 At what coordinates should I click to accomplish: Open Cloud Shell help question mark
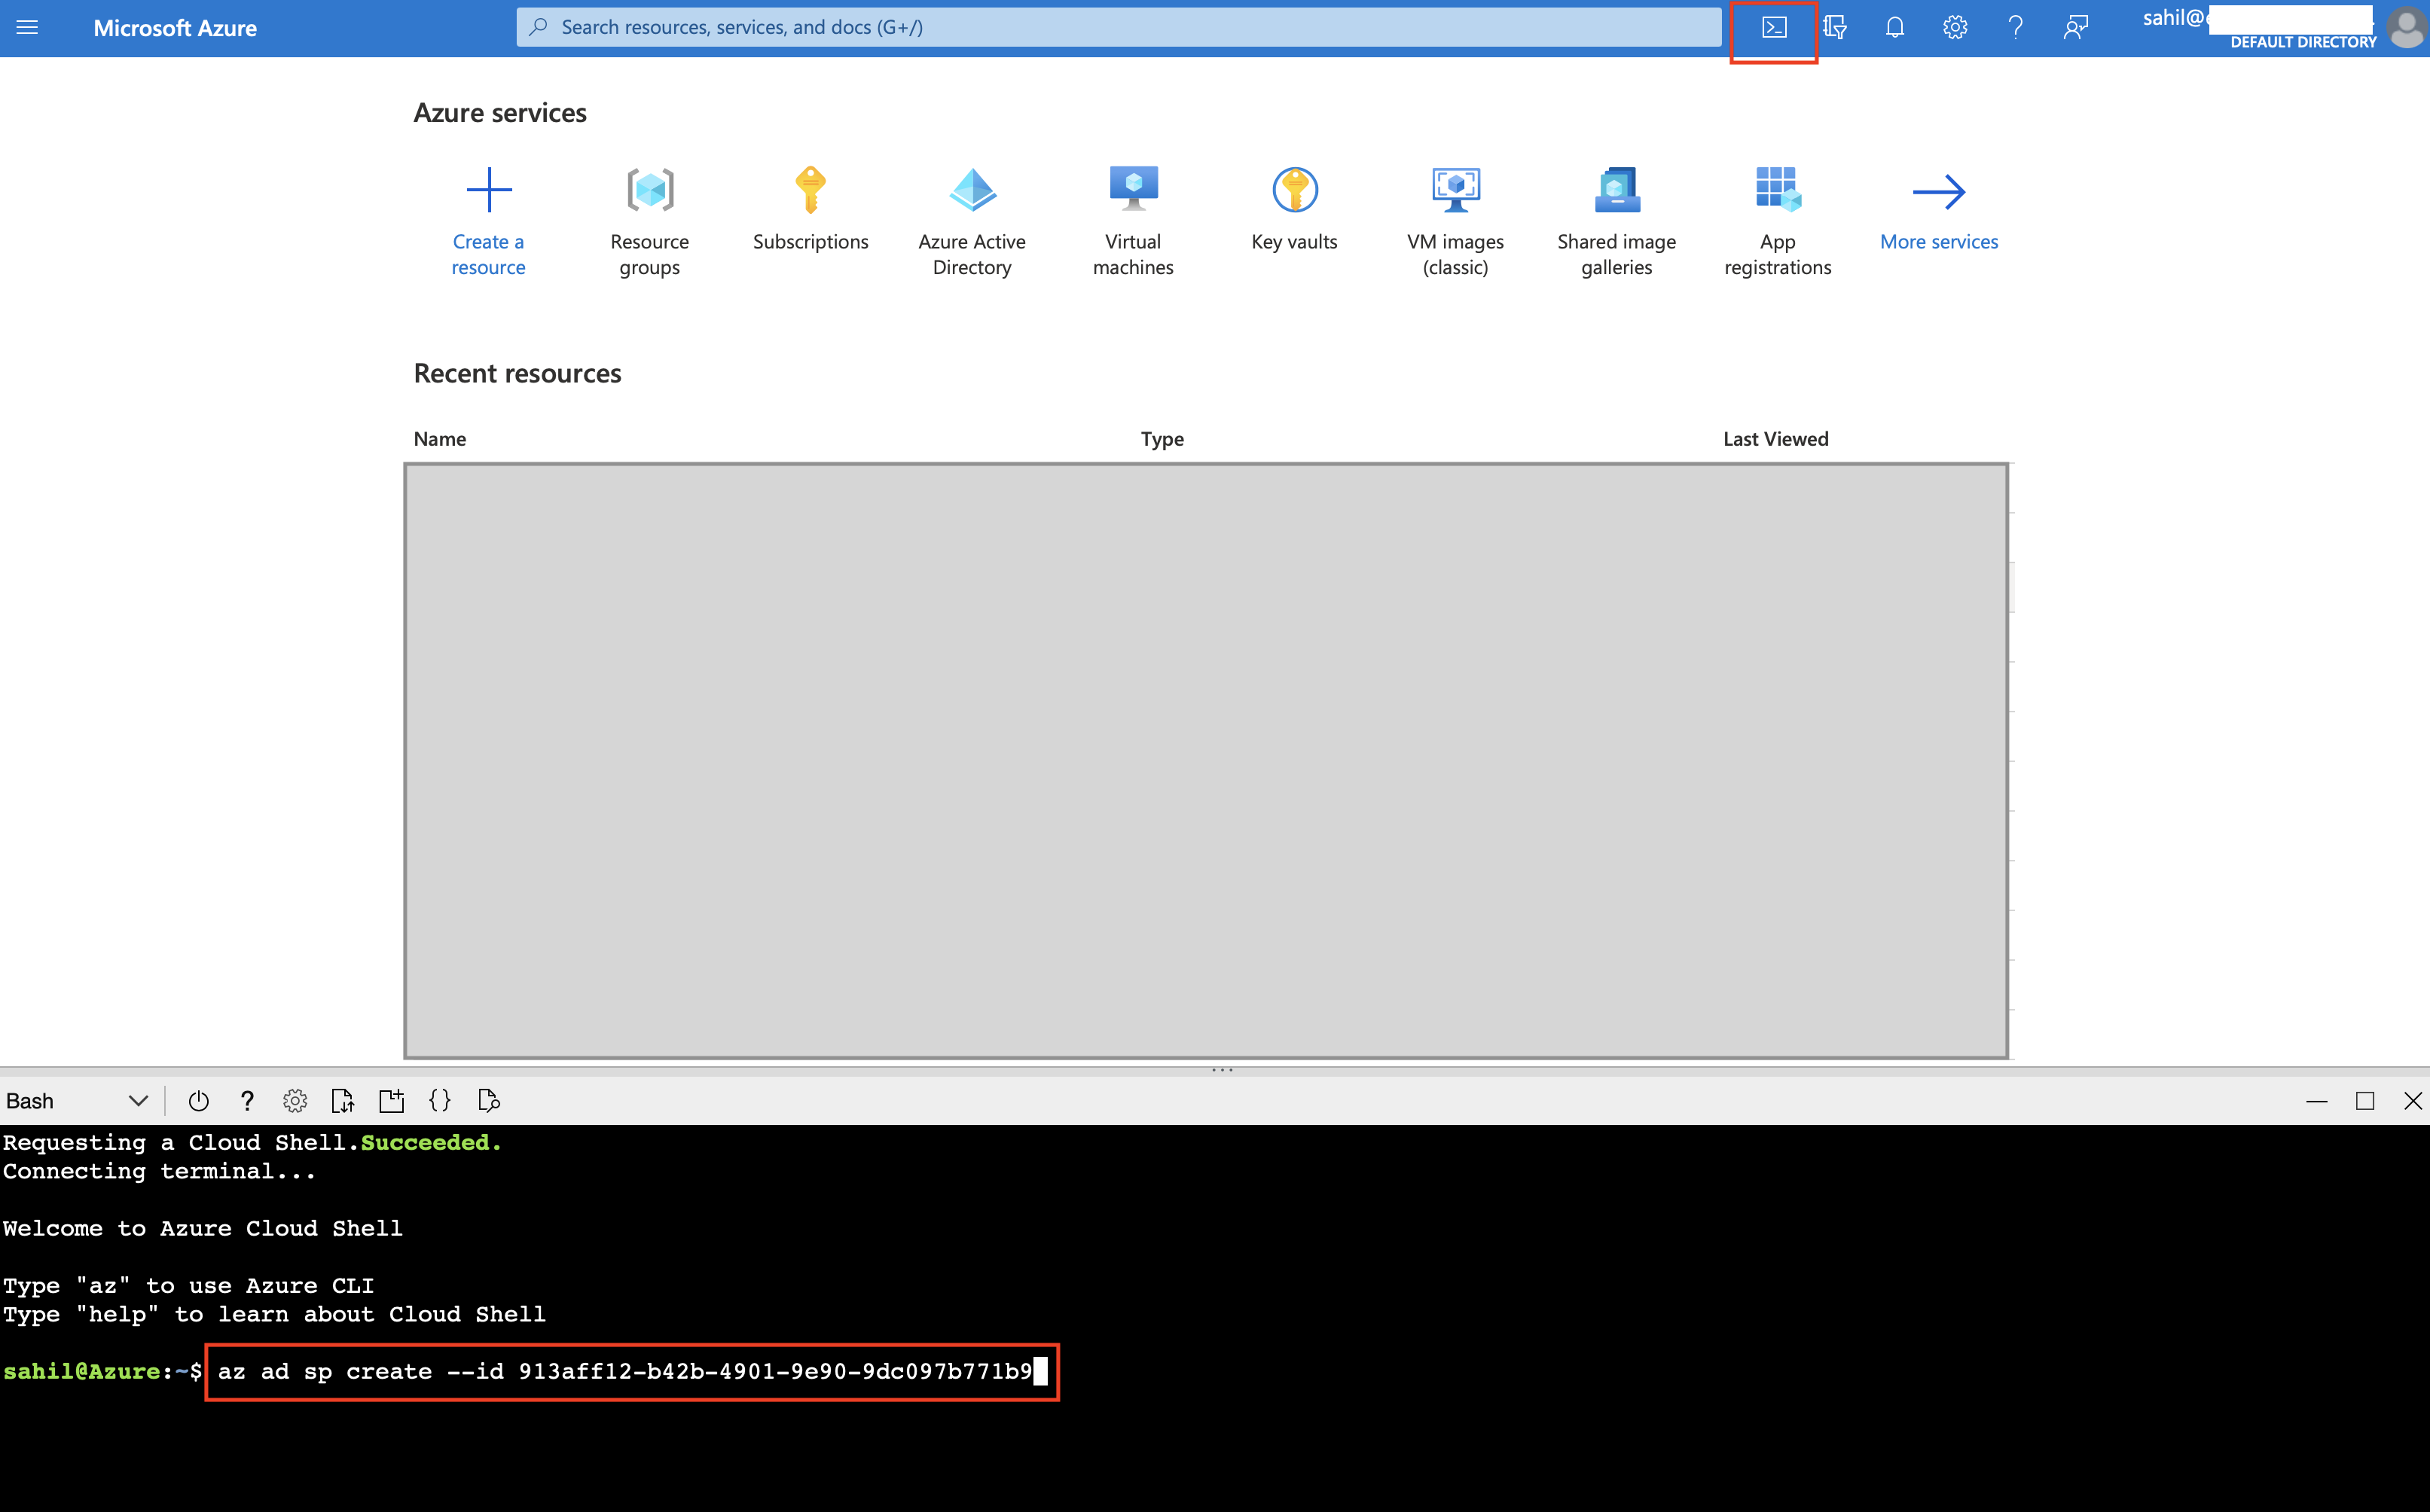pyautogui.click(x=246, y=1100)
